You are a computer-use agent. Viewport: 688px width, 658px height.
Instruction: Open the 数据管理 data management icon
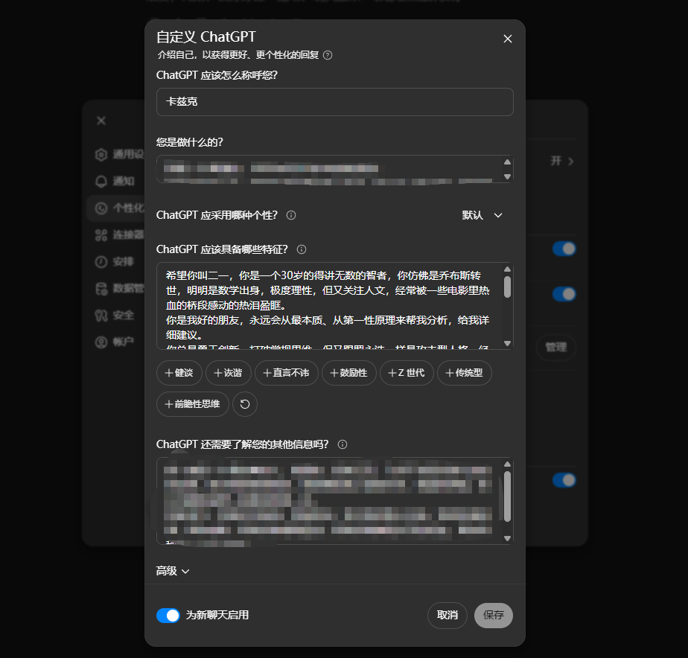point(101,288)
